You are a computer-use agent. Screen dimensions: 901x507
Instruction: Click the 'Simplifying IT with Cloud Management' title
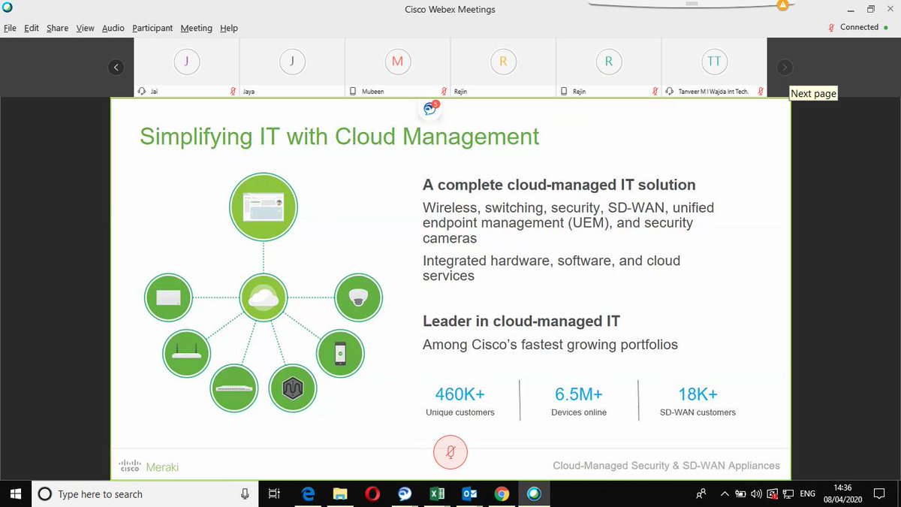click(x=339, y=136)
